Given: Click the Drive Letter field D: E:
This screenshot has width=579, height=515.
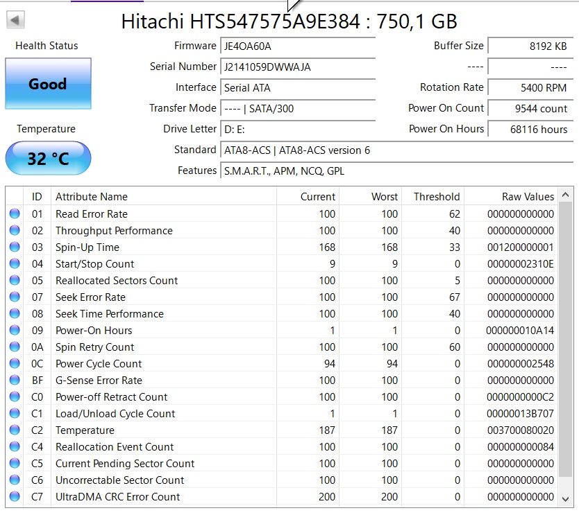Looking at the screenshot, I should (298, 130).
